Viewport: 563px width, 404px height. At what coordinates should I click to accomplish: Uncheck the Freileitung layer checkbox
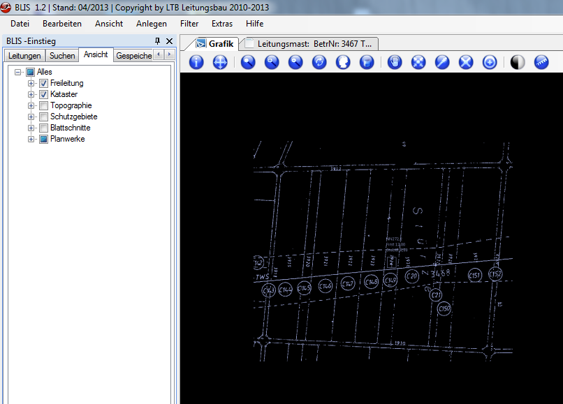tap(43, 83)
